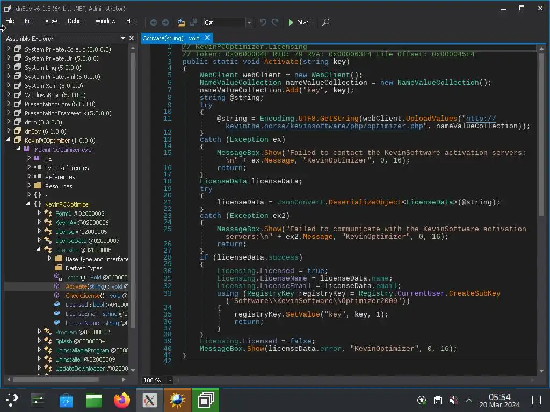Select the License @02000005 class
The width and height of the screenshot is (550, 412).
pyautogui.click(x=81, y=232)
